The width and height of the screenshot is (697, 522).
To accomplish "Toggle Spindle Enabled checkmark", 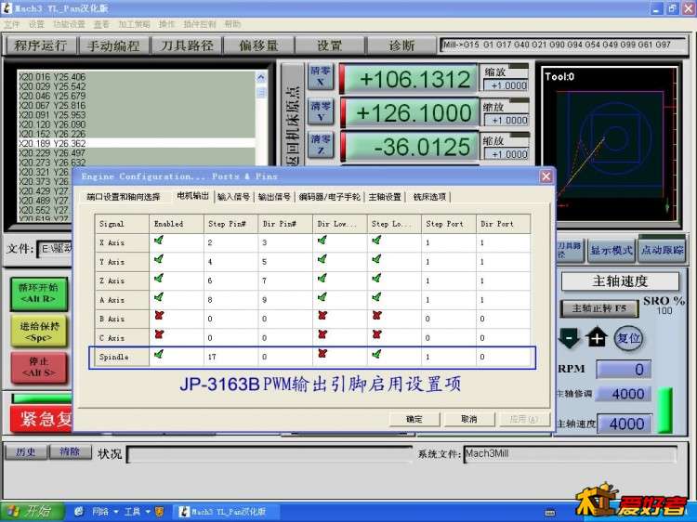I will 159,355.
